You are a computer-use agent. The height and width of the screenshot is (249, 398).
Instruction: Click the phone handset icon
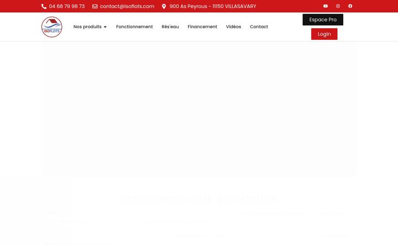(44, 6)
